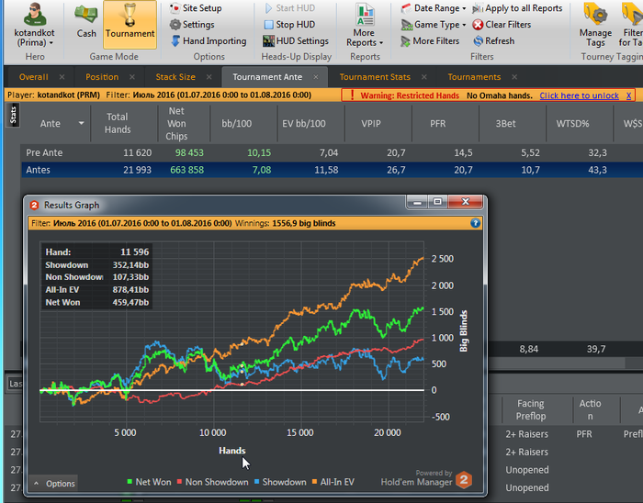The image size is (643, 503).
Task: Sort by Net Won Chips column
Action: 176,123
